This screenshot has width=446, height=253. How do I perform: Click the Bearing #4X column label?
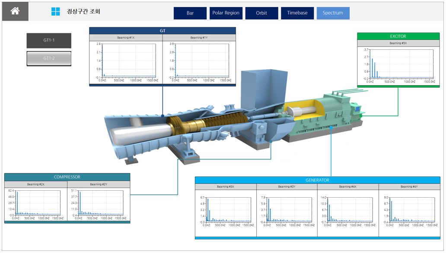point(348,187)
